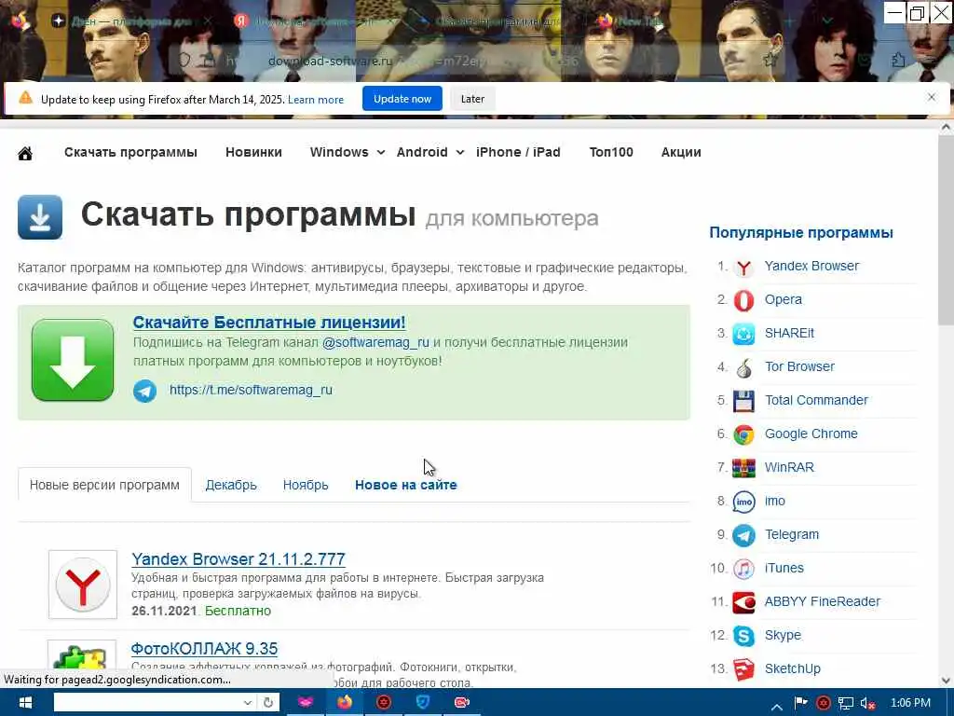Screen dimensions: 954x716
Task: Open the Скачайте Бесплатные лицензии link
Action: (x=269, y=322)
